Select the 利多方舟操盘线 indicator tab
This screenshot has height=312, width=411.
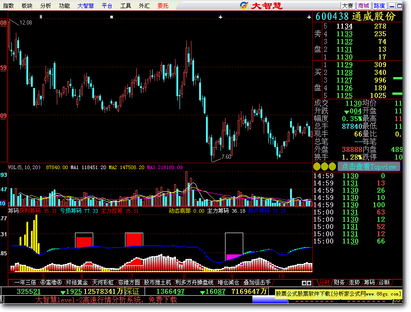194,283
